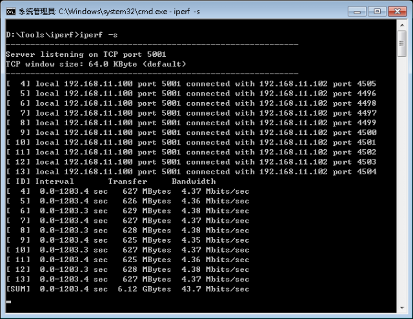Viewport: 413px width, 319px height.
Task: Open the cmd.exe system menu icon
Action: [11, 12]
